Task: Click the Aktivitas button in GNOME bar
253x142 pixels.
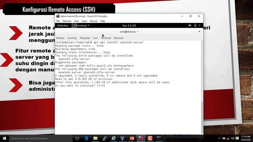Action: pyautogui.click(x=62, y=25)
